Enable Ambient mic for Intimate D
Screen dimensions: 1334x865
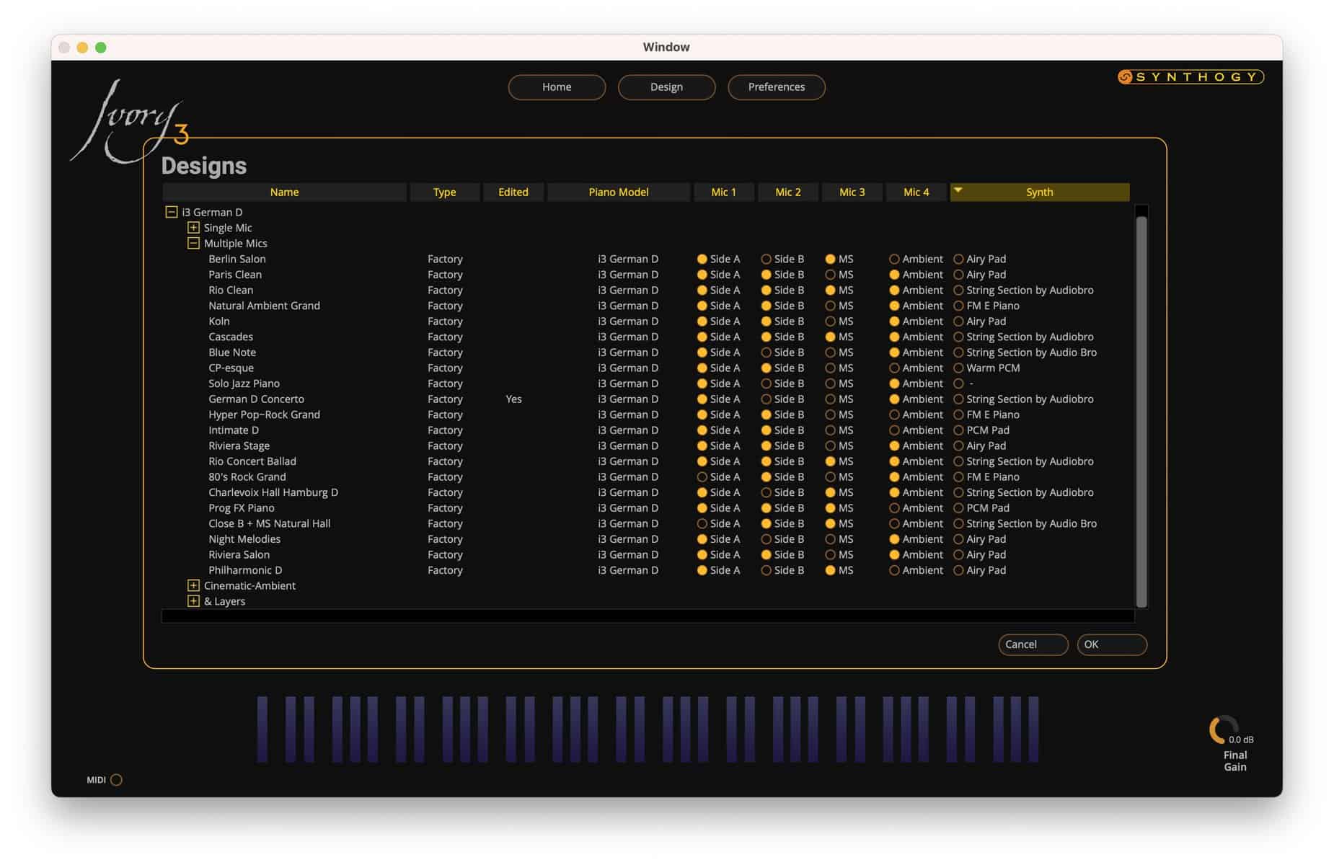pos(894,430)
